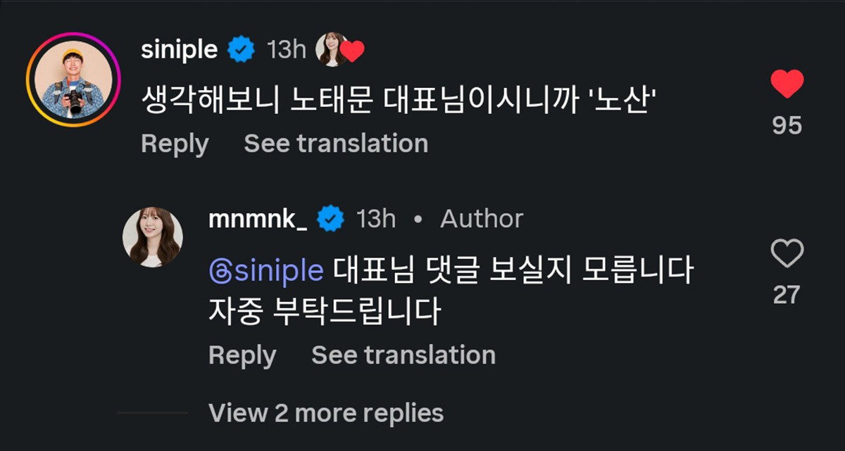
Task: Click mnmnk_'s blue verified badge
Action: tap(330, 219)
